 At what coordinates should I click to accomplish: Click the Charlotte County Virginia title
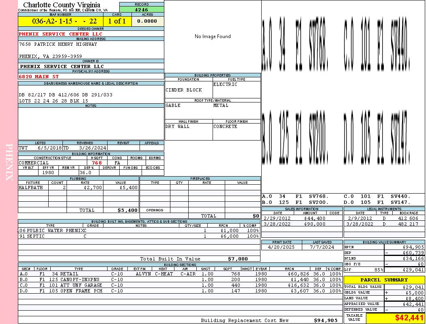pos(62,5)
